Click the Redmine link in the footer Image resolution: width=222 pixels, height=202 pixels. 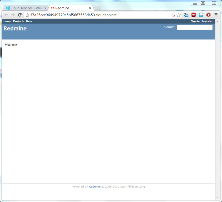click(x=95, y=187)
